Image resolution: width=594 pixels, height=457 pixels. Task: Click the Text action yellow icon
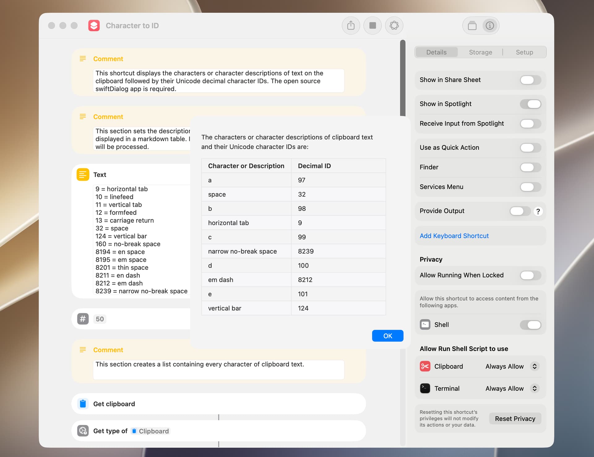[x=83, y=175]
